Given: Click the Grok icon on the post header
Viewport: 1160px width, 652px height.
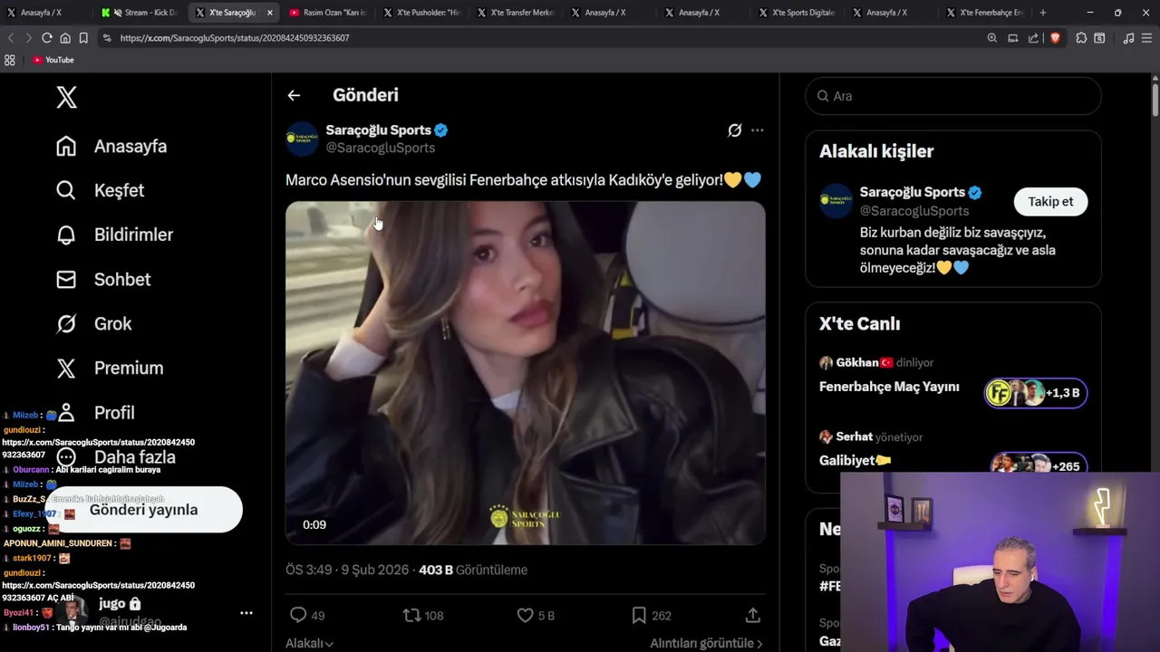Looking at the screenshot, I should 735,130.
